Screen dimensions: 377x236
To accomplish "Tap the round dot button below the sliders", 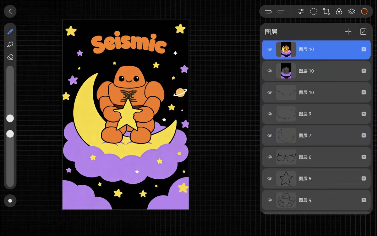I will [x=10, y=200].
